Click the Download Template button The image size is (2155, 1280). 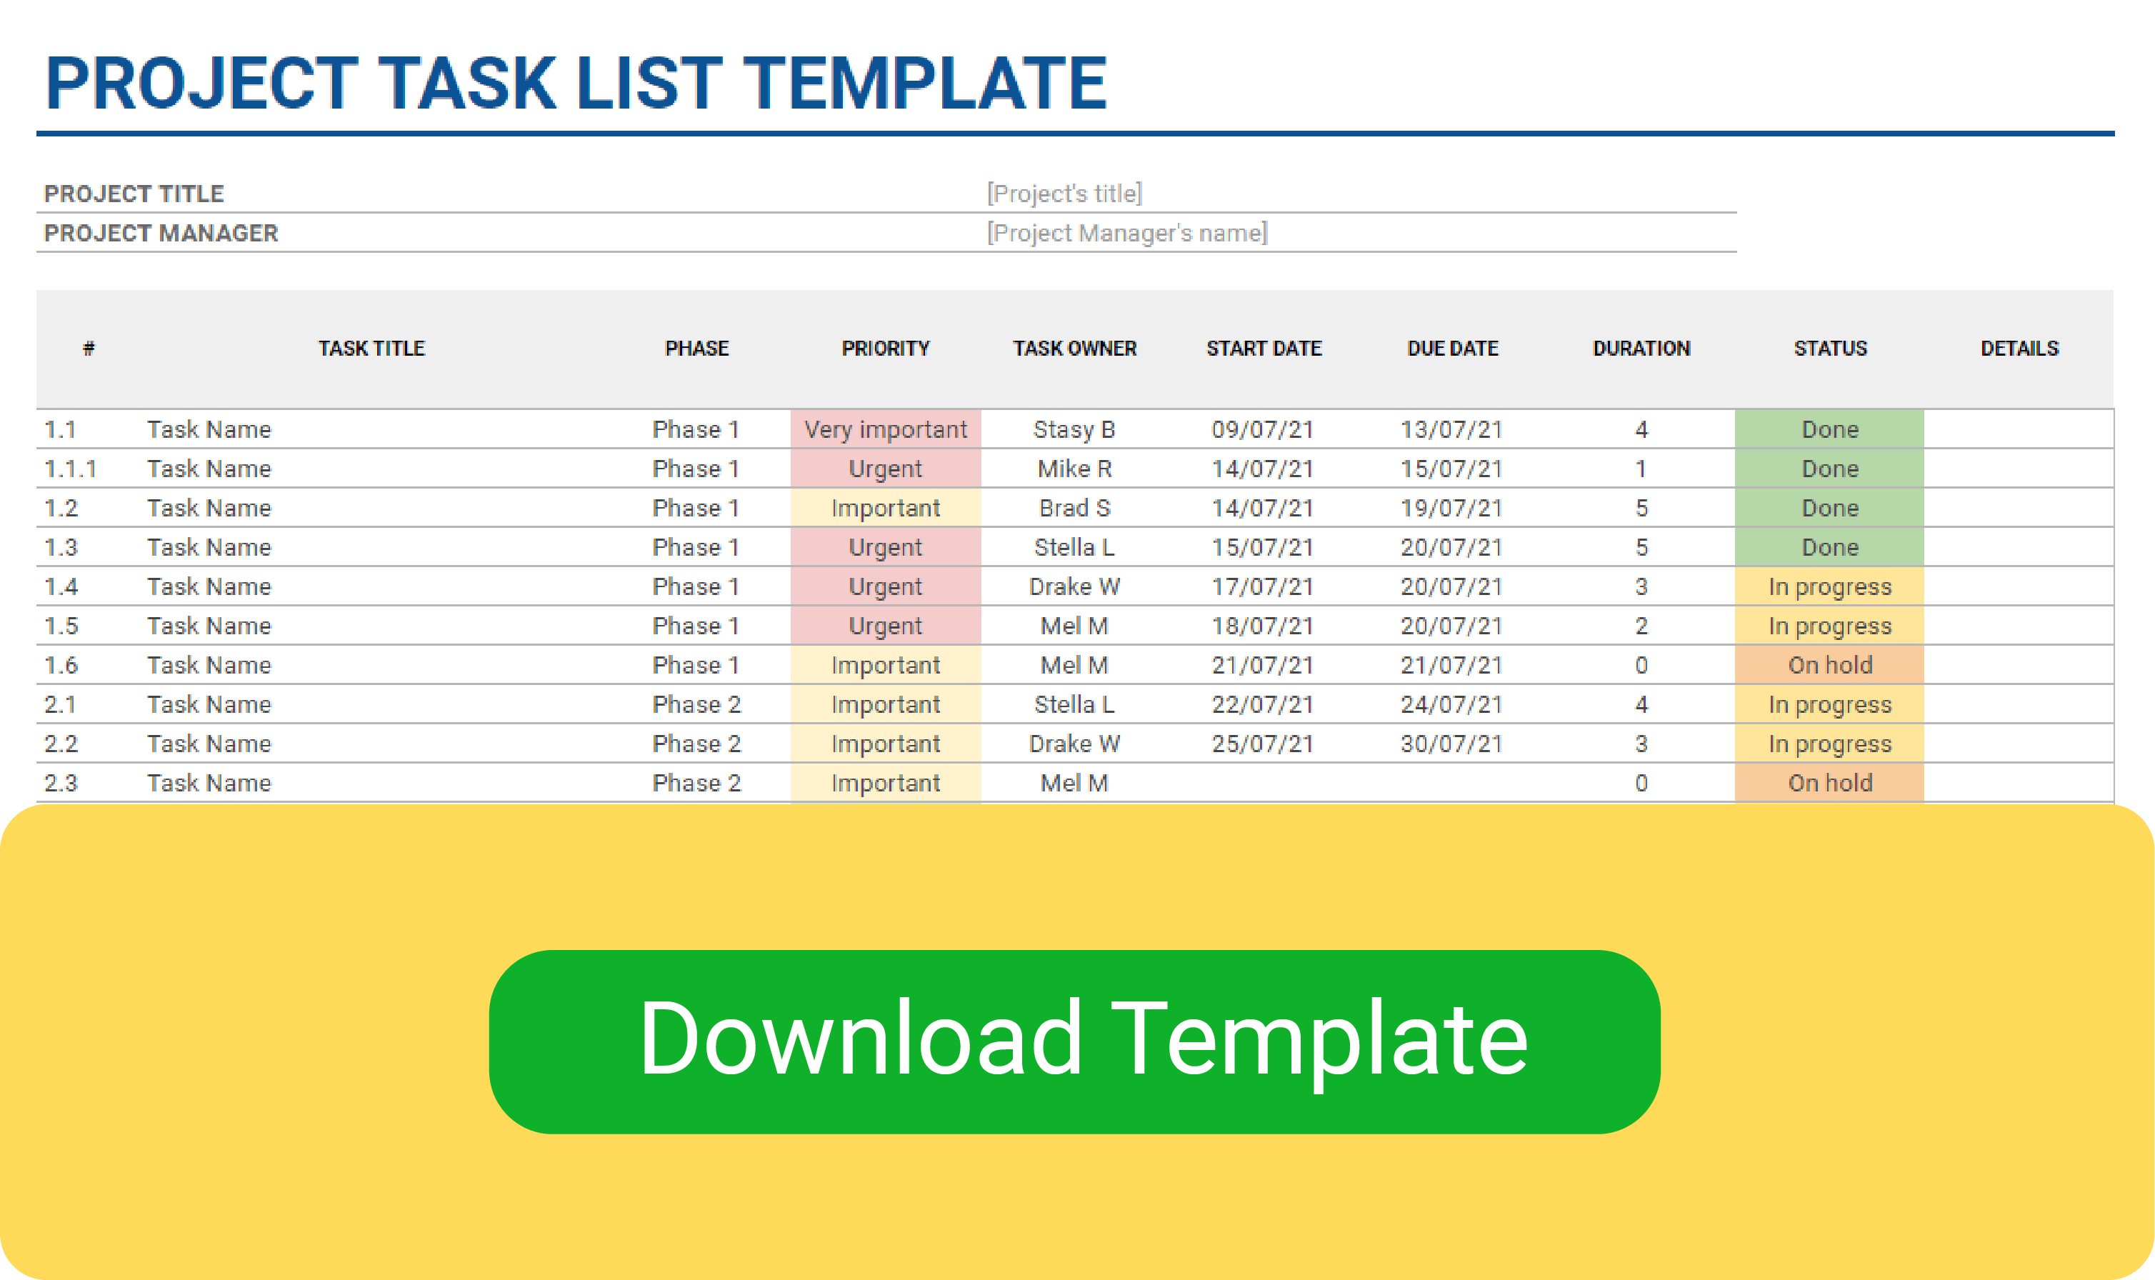[x=1074, y=1041]
